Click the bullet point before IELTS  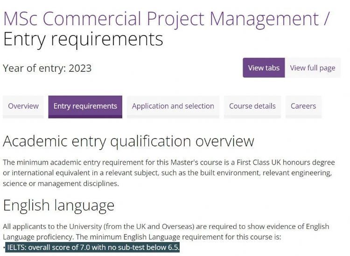4,248
